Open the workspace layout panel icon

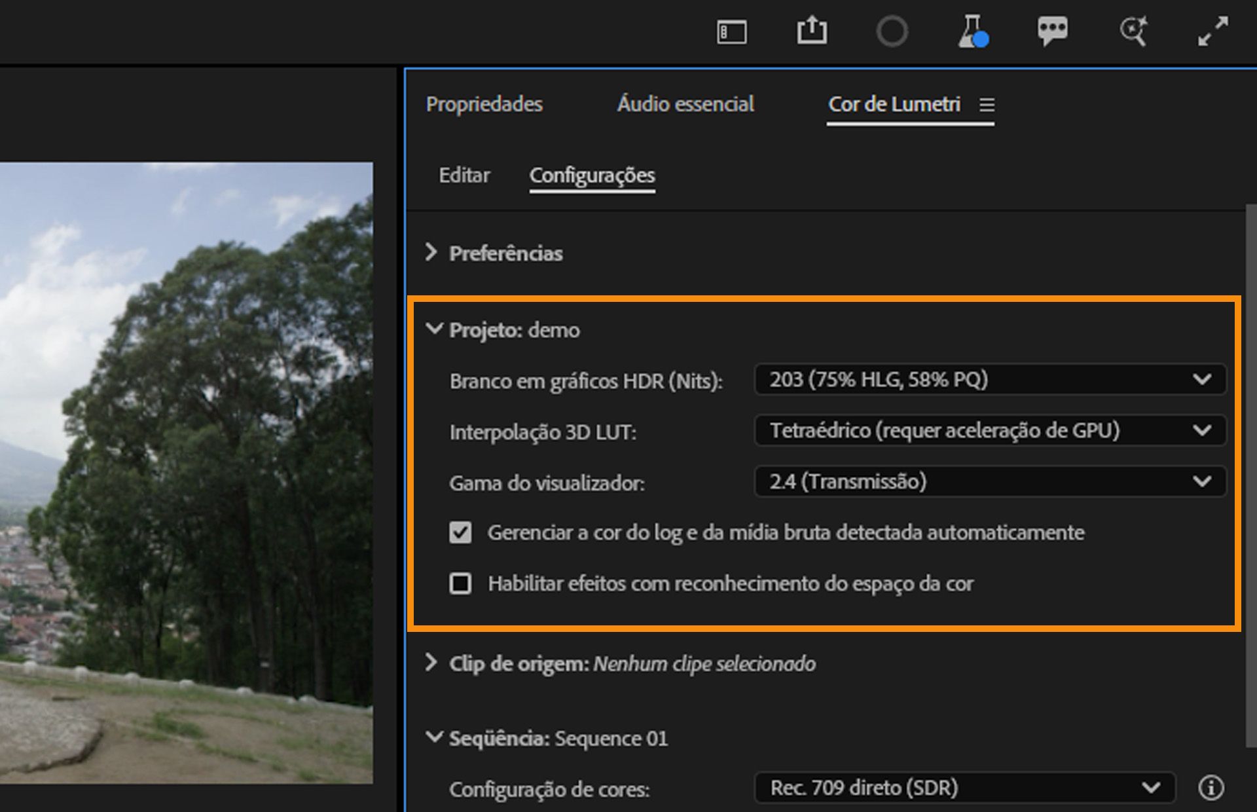[x=732, y=31]
